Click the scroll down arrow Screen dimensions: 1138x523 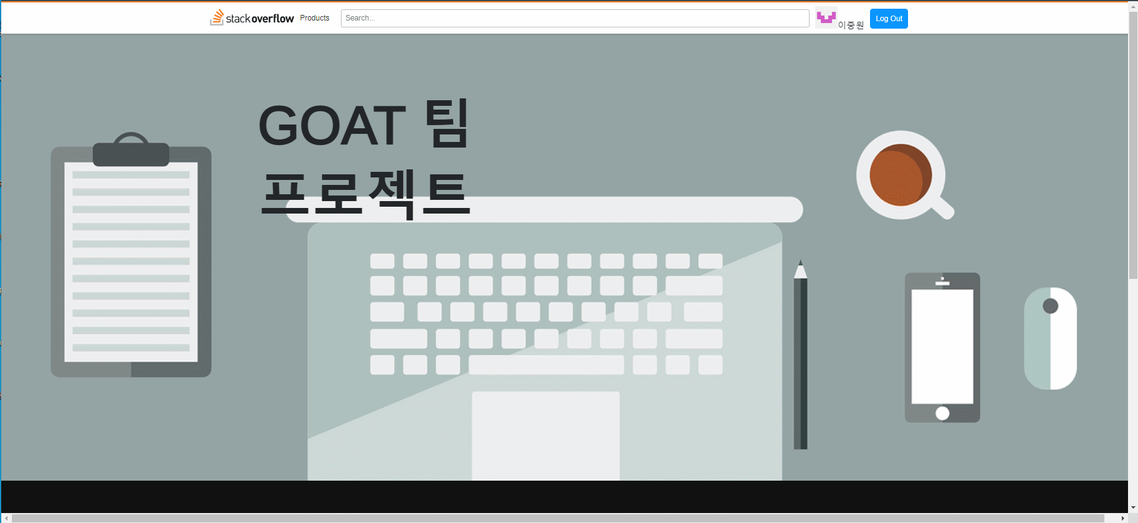click(x=1133, y=508)
